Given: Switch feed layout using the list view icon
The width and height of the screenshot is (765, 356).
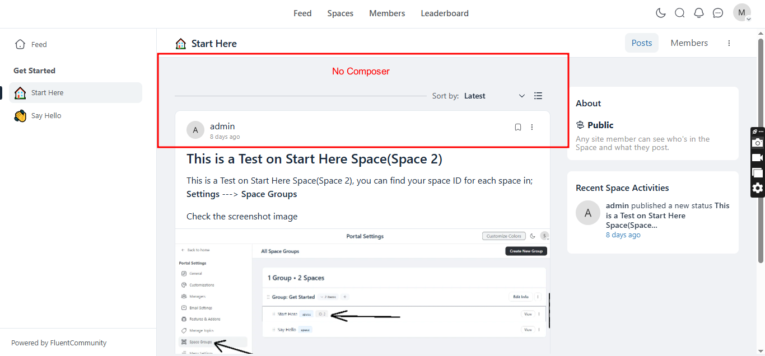Looking at the screenshot, I should (538, 96).
